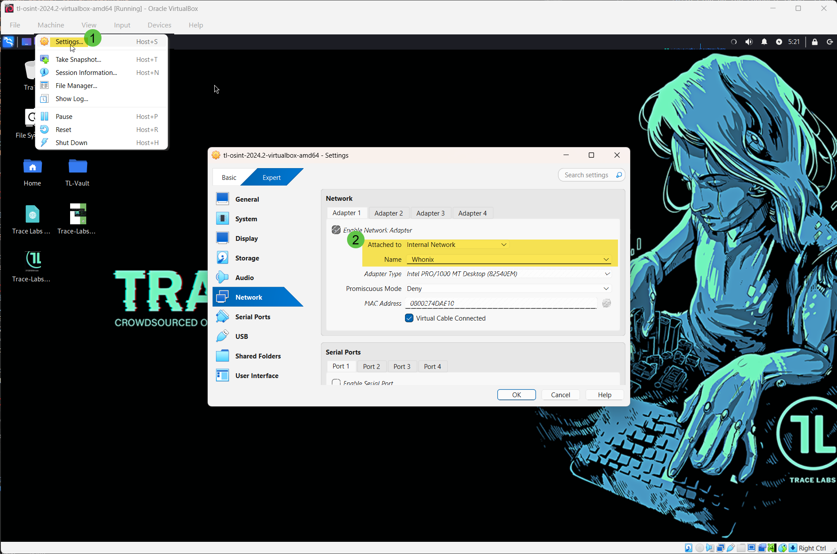The width and height of the screenshot is (837, 554).
Task: Open the Shared Folders settings category
Action: click(x=258, y=356)
